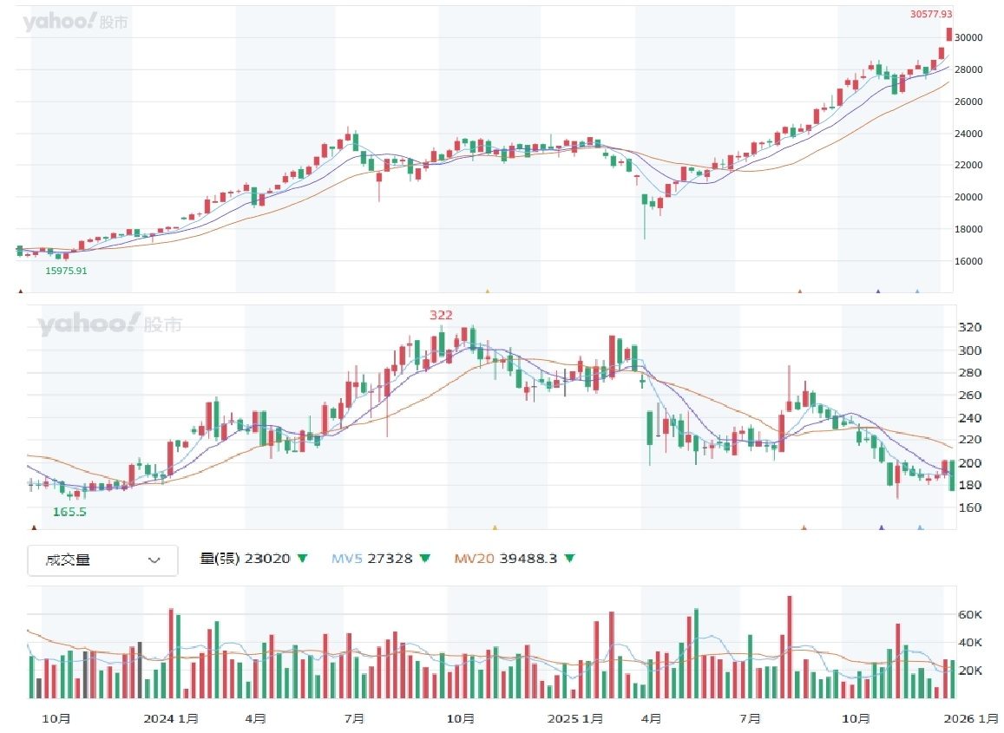Viewport: 1004px width, 733px height.
Task: Click the 165.5 low price label
Action: point(69,513)
